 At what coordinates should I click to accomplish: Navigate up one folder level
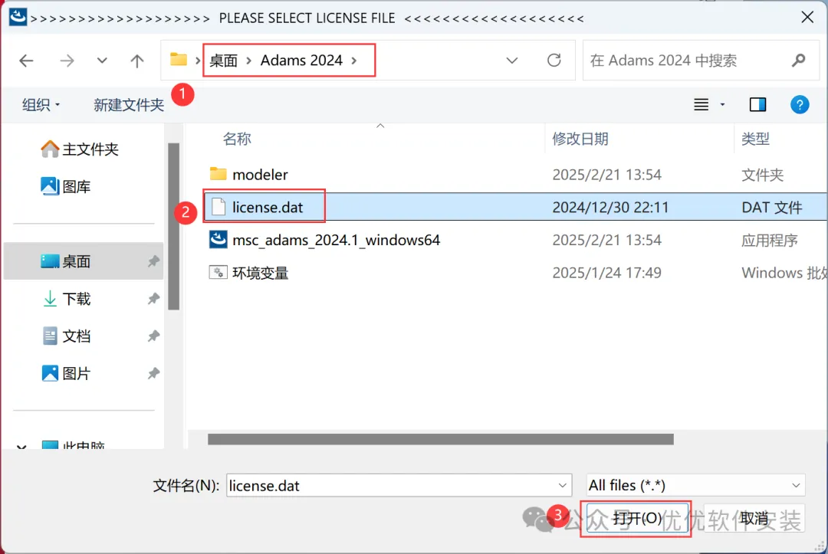[x=136, y=61]
